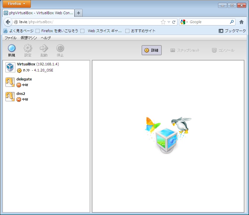Click the 起動 (Start) arrow icon

click(x=44, y=48)
